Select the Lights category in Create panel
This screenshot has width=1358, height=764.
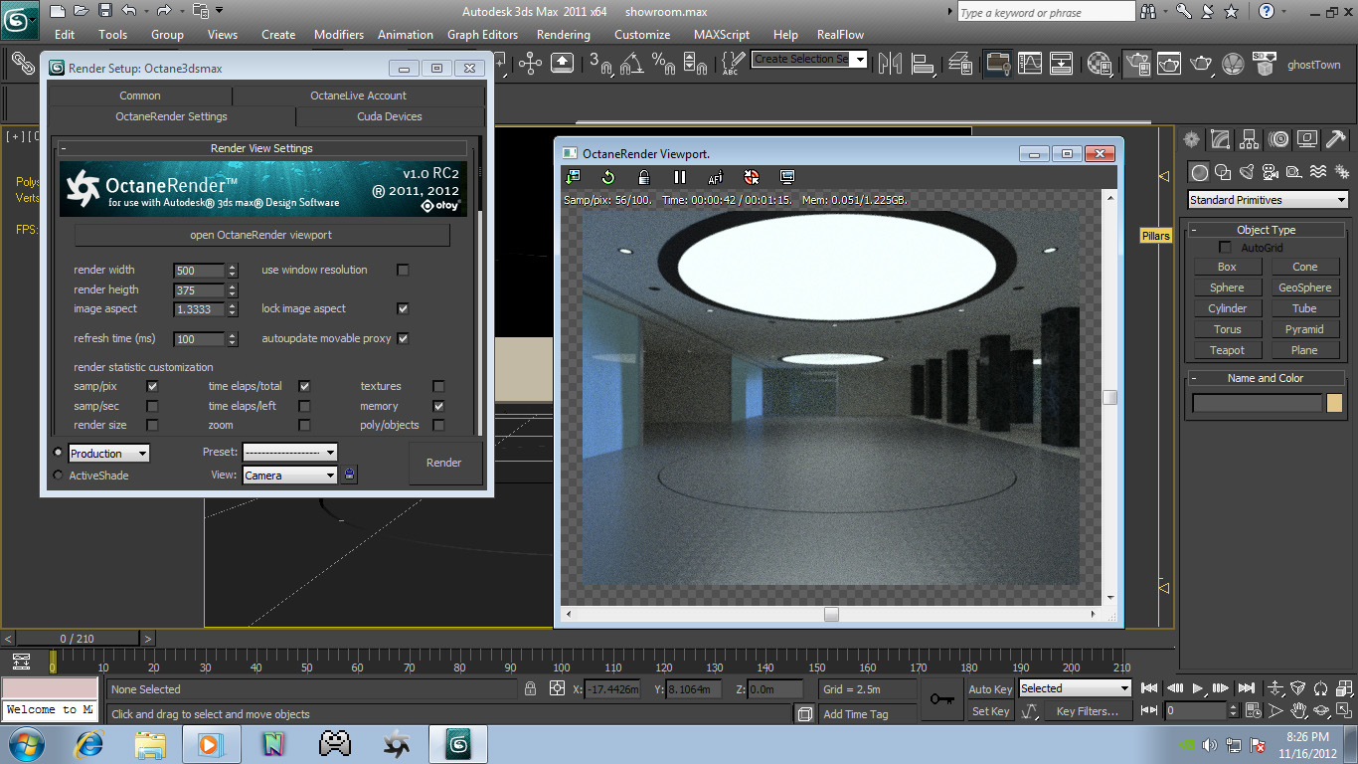[x=1247, y=172]
